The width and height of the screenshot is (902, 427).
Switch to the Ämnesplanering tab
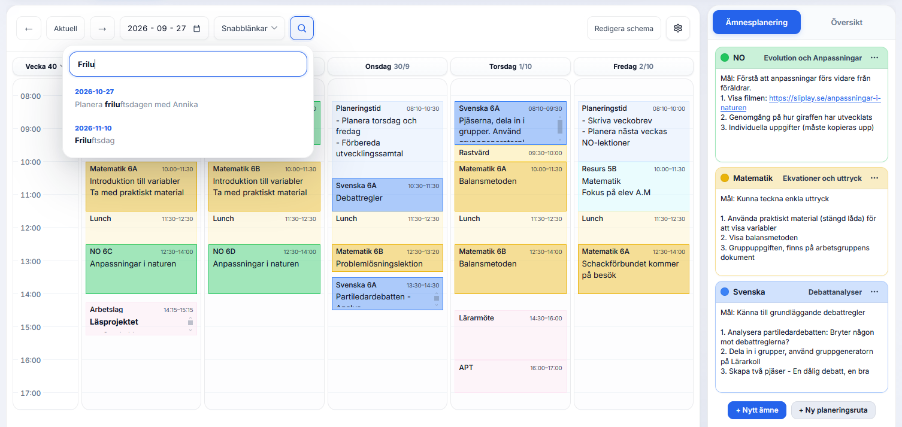tap(756, 22)
